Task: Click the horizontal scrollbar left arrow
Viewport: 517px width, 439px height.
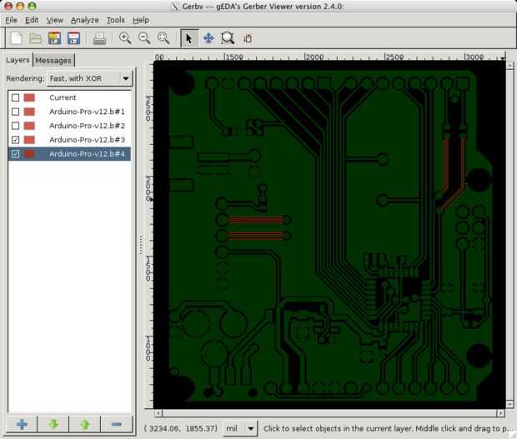Action: pos(158,413)
